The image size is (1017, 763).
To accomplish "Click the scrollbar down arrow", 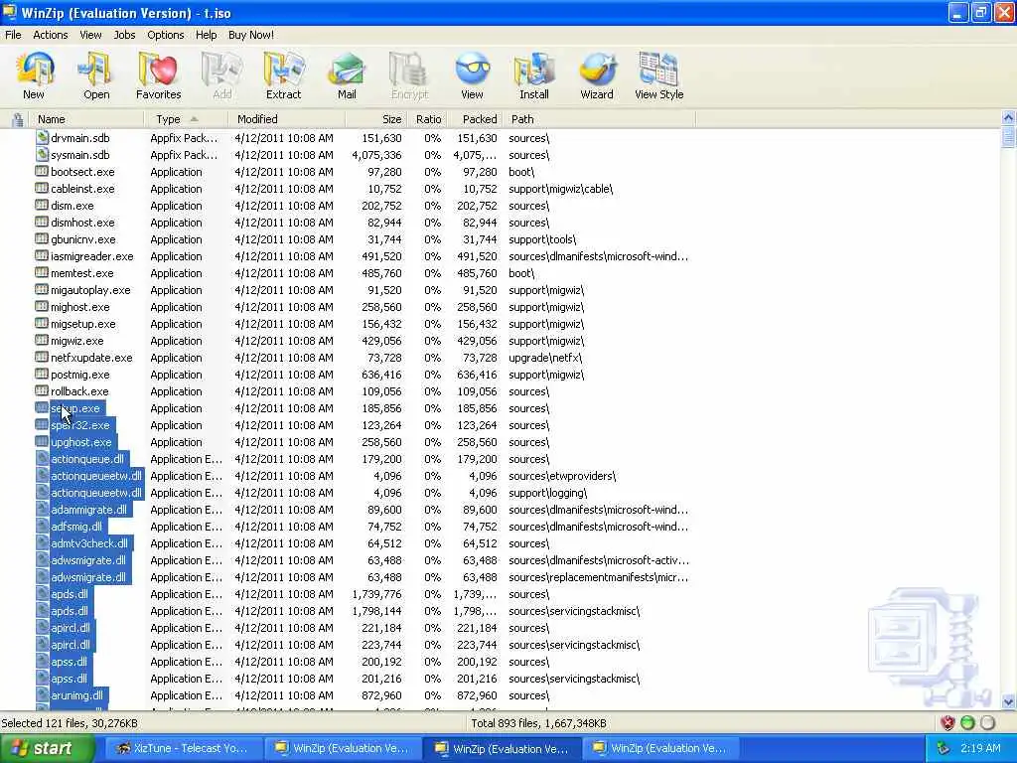I will click(x=1008, y=701).
